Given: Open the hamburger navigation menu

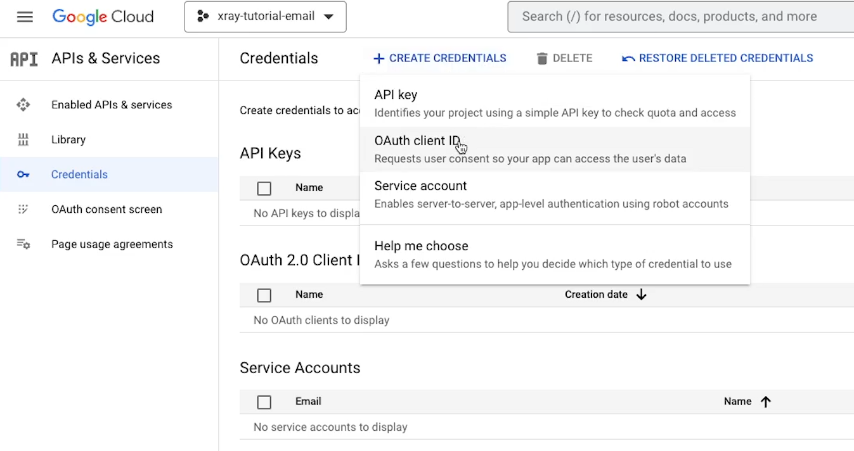Looking at the screenshot, I should [25, 16].
